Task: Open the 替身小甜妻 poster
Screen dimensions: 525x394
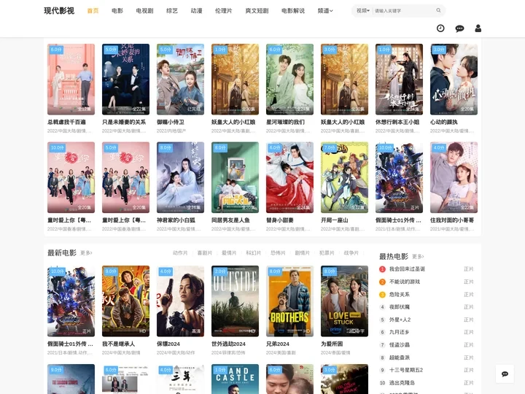Action: 289,177
